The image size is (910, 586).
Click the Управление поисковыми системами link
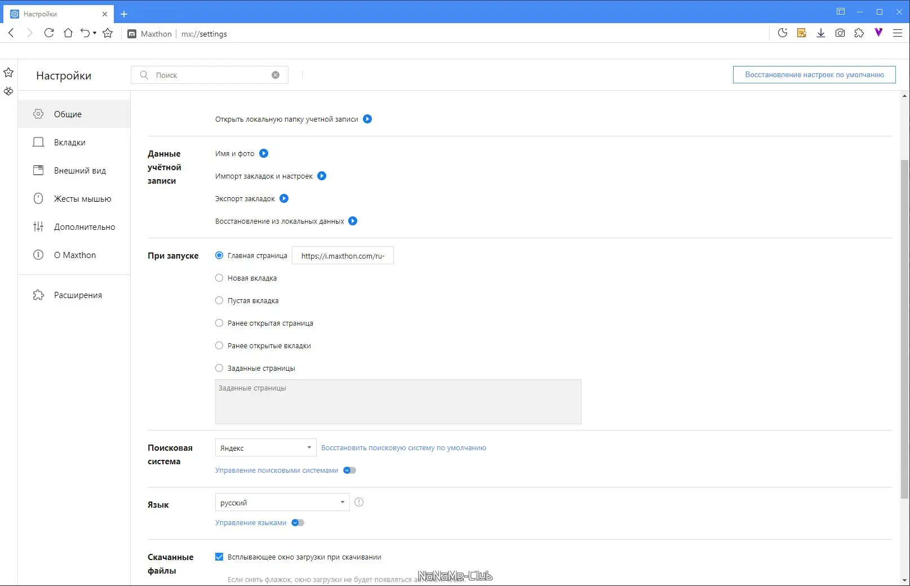pyautogui.click(x=277, y=470)
